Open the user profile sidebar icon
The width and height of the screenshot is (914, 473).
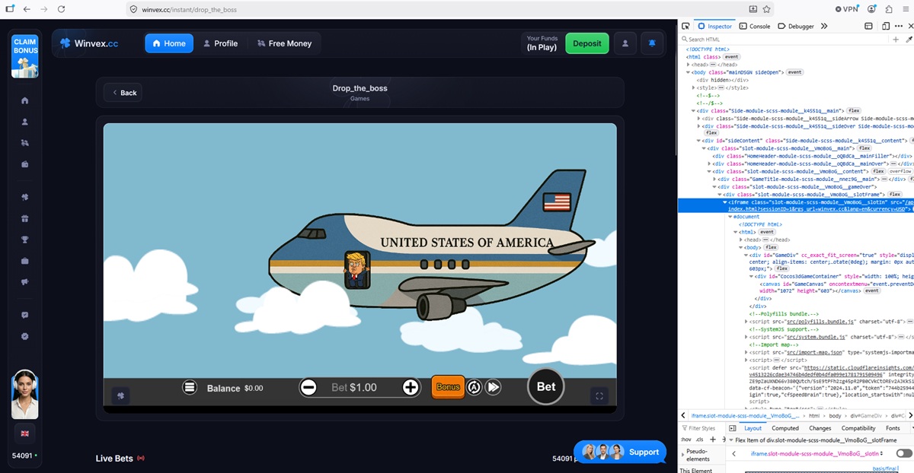click(25, 122)
